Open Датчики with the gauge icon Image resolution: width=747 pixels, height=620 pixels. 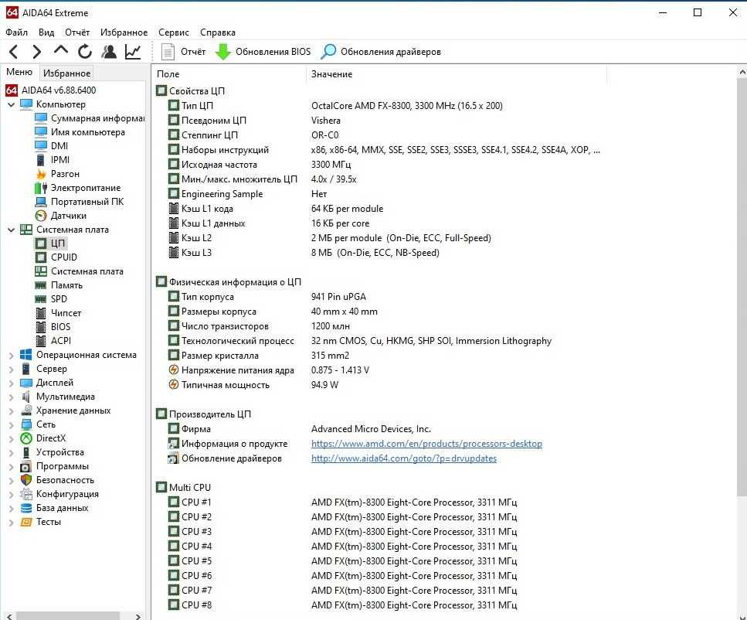tap(60, 216)
